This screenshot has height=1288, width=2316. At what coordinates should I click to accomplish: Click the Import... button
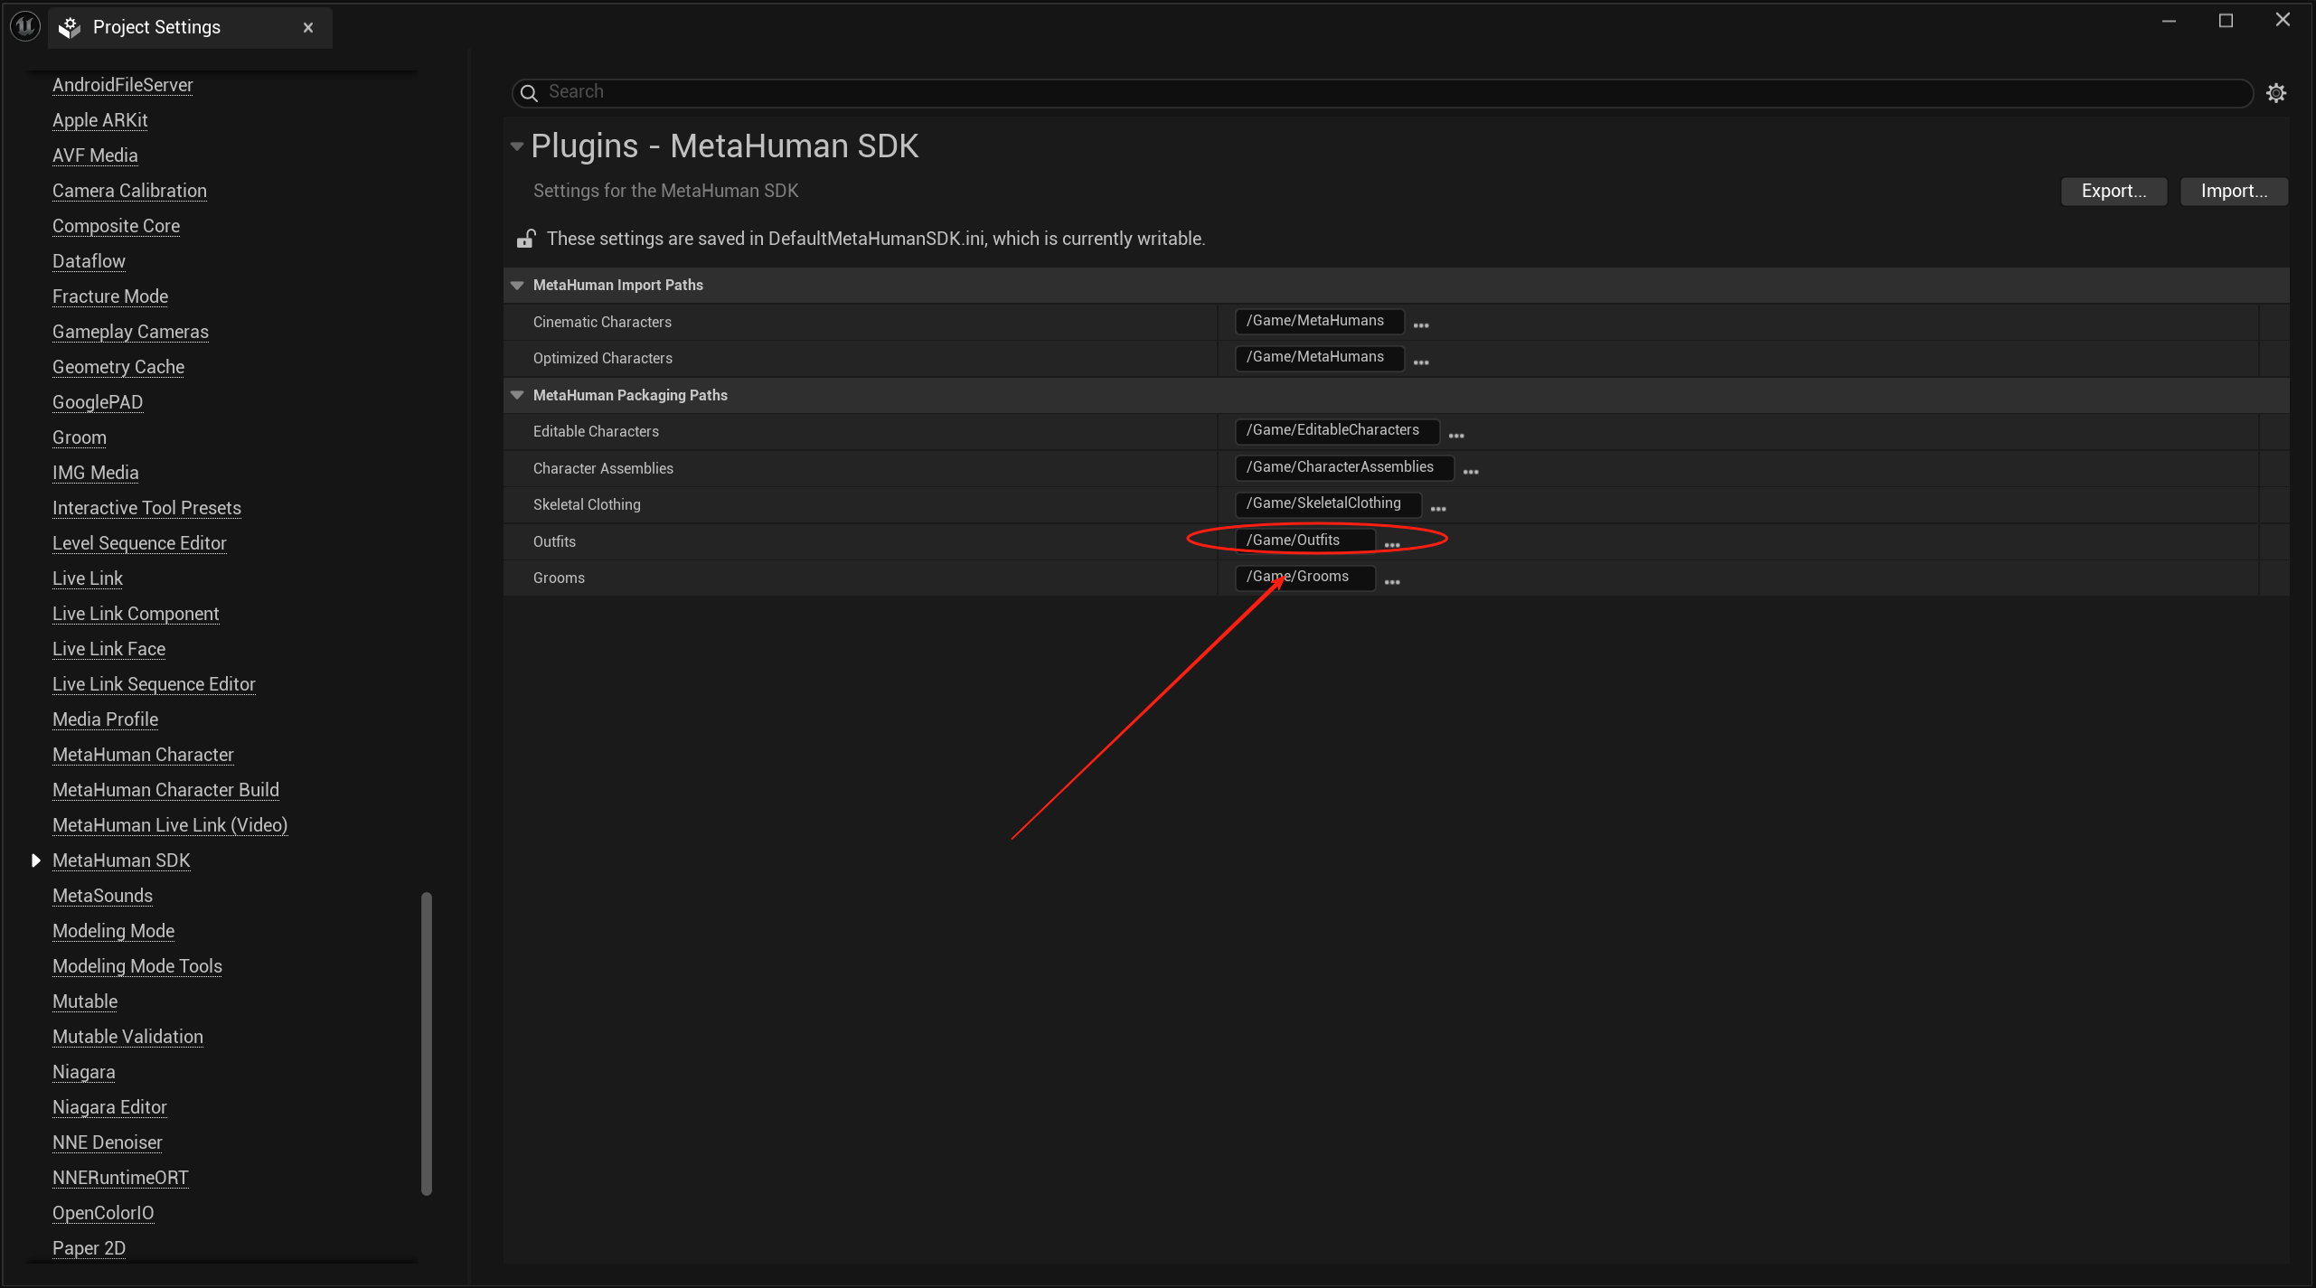pos(2233,191)
